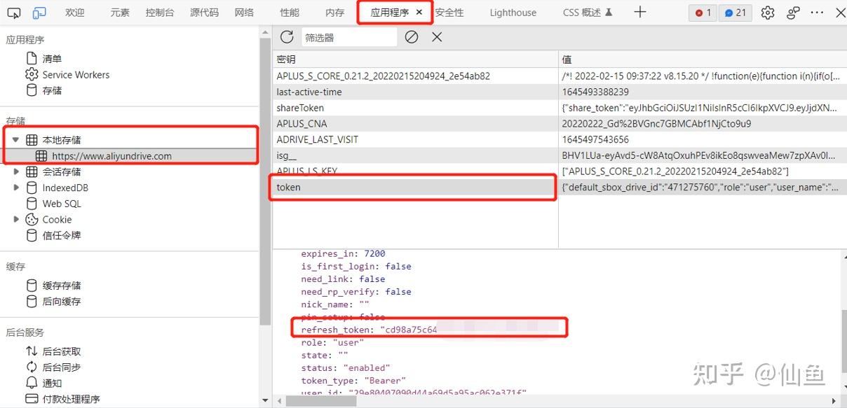The height and width of the screenshot is (408, 847).
Task: Delete selected entry with X icon
Action: pyautogui.click(x=437, y=37)
